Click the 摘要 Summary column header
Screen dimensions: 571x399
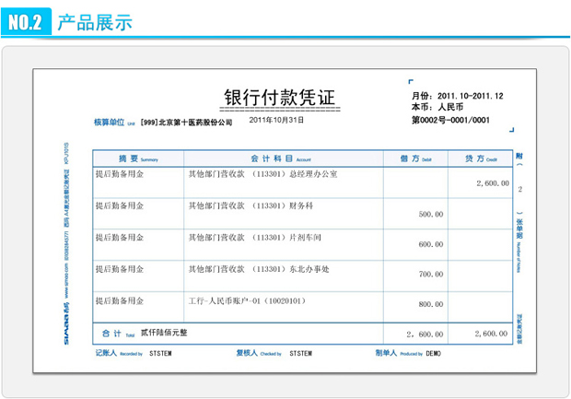click(138, 158)
